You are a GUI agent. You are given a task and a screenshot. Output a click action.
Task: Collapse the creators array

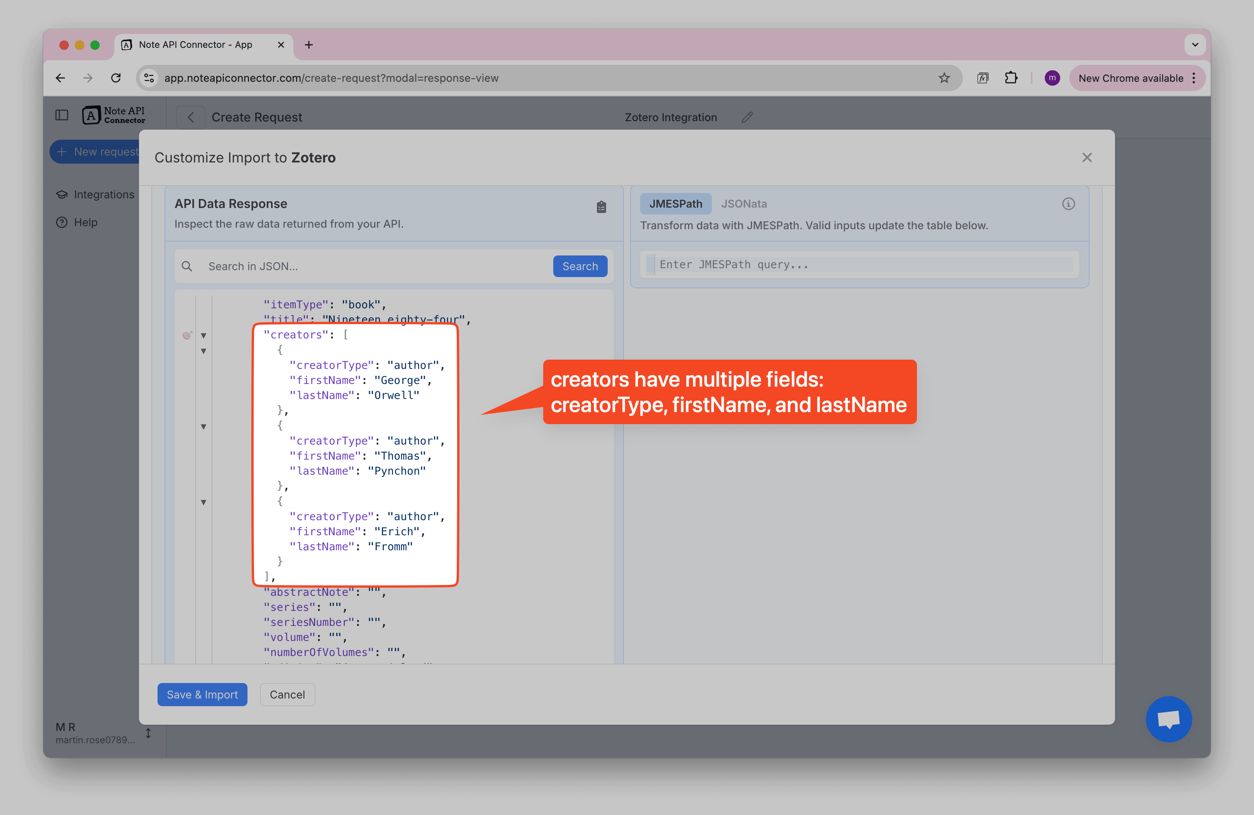click(203, 335)
